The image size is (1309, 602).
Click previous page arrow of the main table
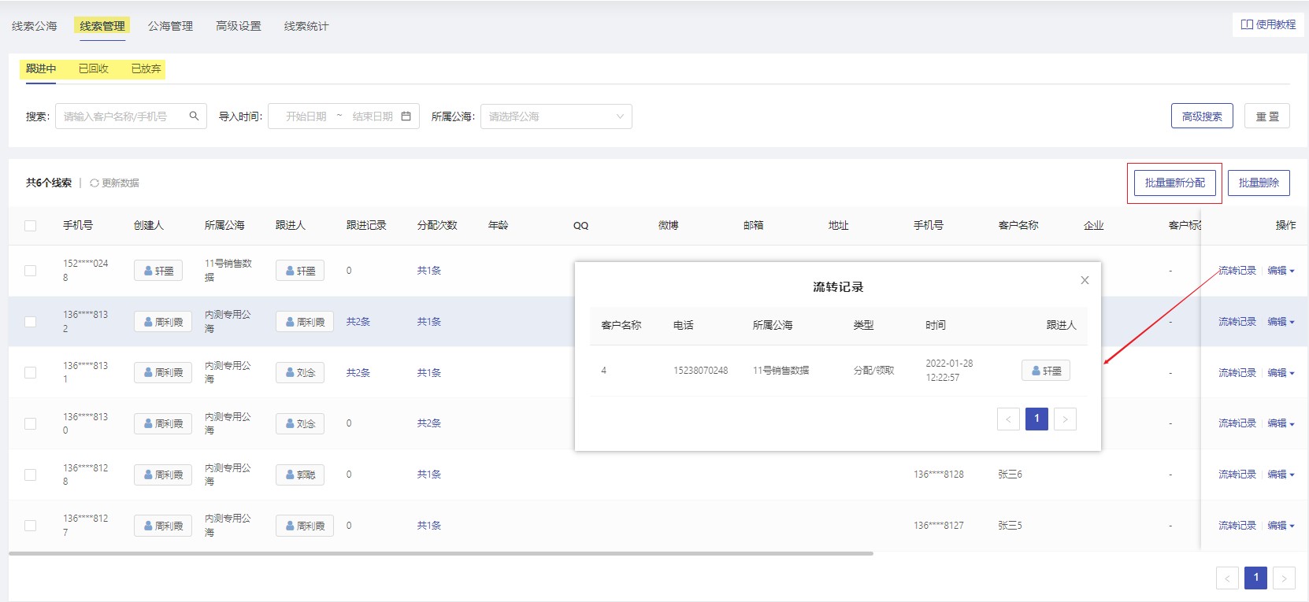point(1227,578)
